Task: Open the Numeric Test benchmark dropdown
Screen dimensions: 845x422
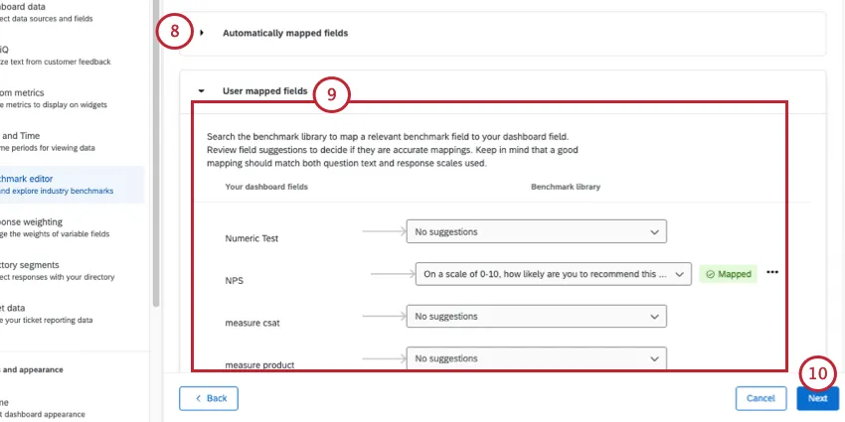Action: 536,231
